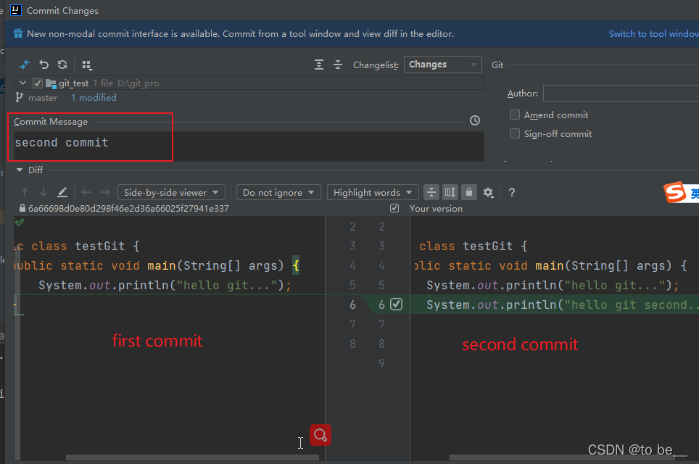The width and height of the screenshot is (699, 464).
Task: Enable the Sign-off commit checkbox
Action: point(514,133)
